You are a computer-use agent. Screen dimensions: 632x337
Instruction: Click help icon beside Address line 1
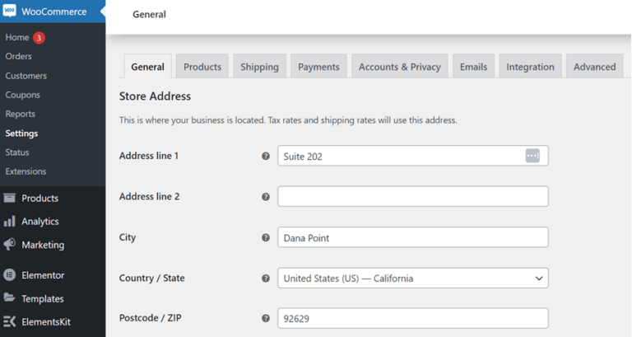(266, 156)
